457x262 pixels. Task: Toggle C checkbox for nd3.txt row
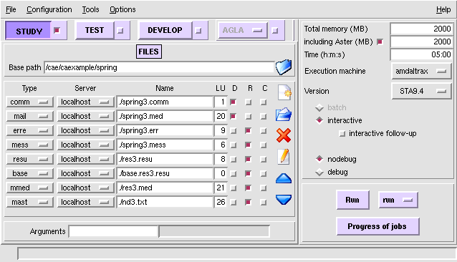(x=263, y=202)
